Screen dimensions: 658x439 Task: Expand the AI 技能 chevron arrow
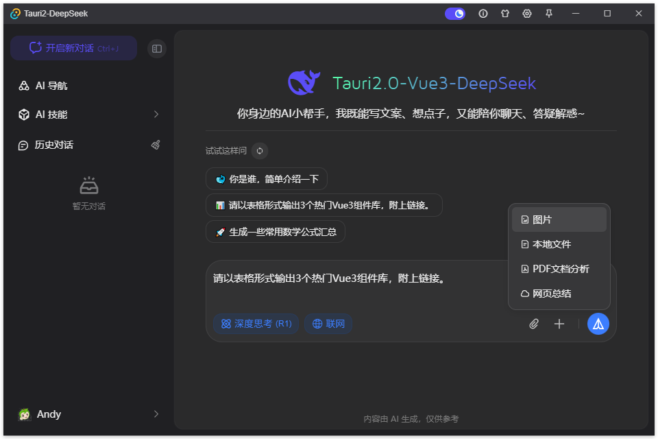(x=156, y=115)
